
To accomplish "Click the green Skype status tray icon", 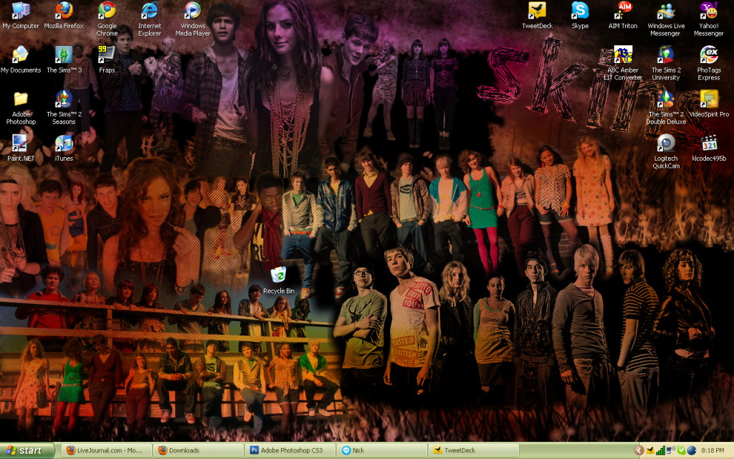I will pos(681,450).
